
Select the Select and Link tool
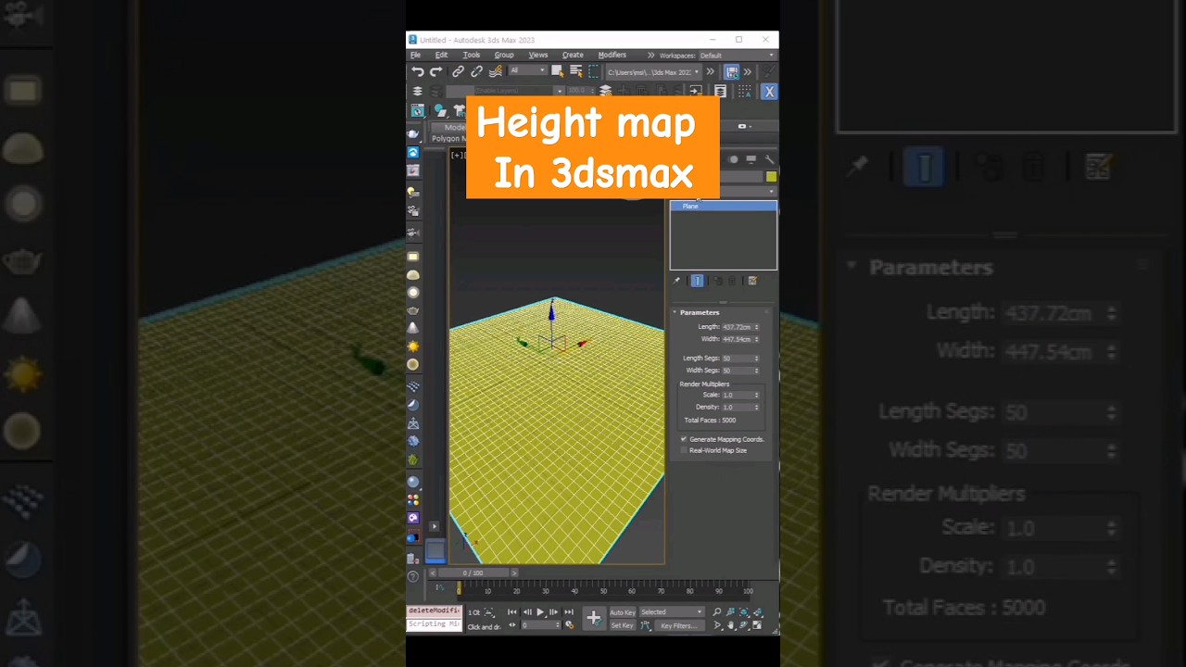point(458,71)
